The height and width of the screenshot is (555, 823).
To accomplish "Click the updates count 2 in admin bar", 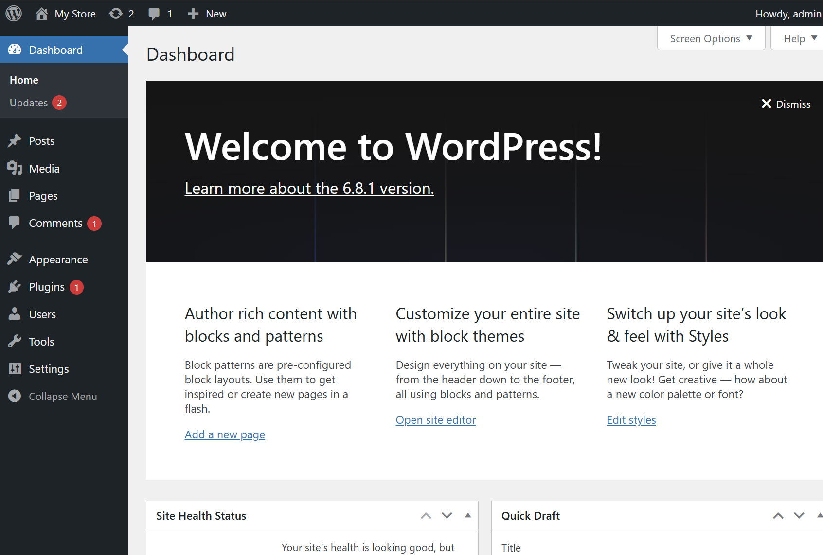I will [x=131, y=14].
